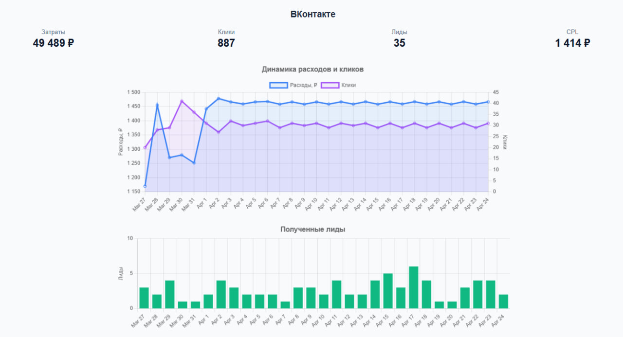Select the Apr 2 purple clicks point
Viewport: 623px width, 337px height.
pyautogui.click(x=219, y=132)
